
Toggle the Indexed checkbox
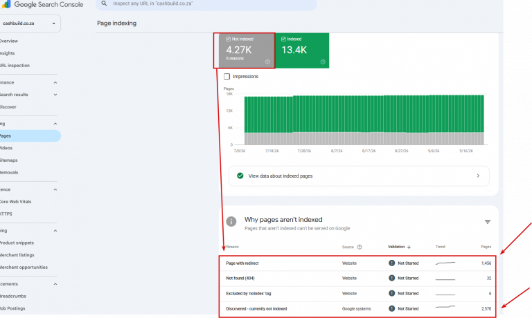(x=283, y=39)
